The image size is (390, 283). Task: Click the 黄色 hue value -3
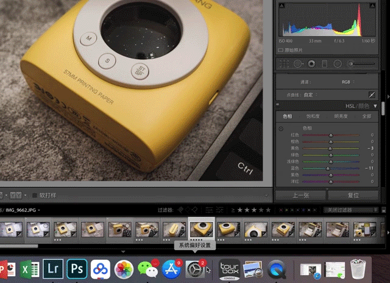(370, 148)
